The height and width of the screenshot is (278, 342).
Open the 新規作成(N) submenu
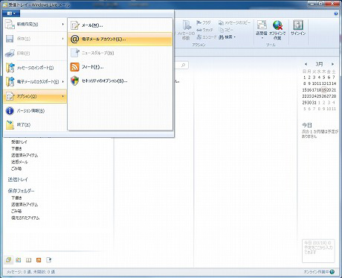click(35, 25)
